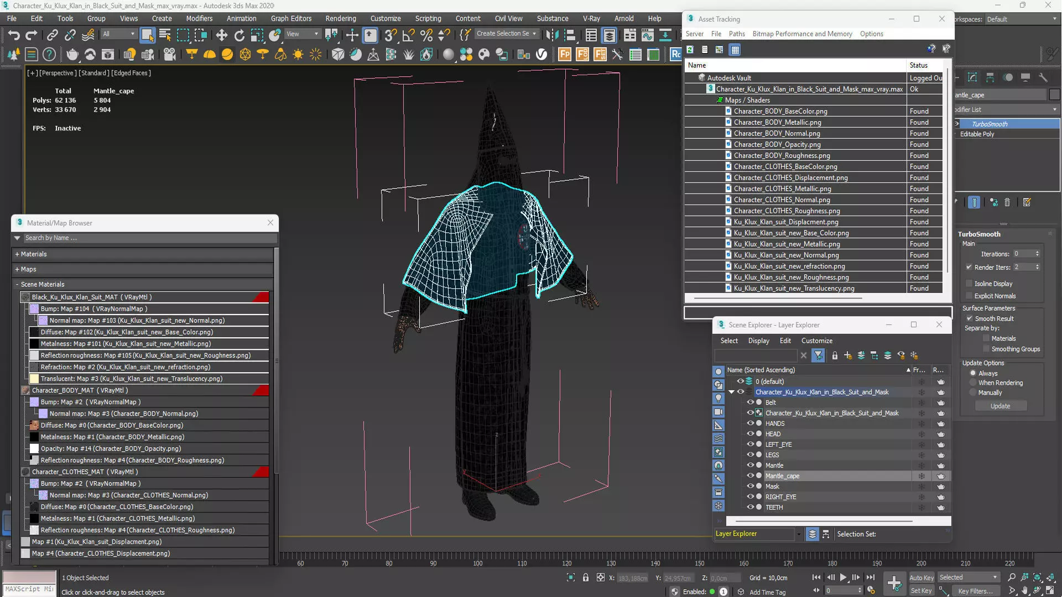Collapse the Character_Ku_Klux_Klan layer tree arrow
Viewport: 1062px width, 597px height.
point(732,392)
